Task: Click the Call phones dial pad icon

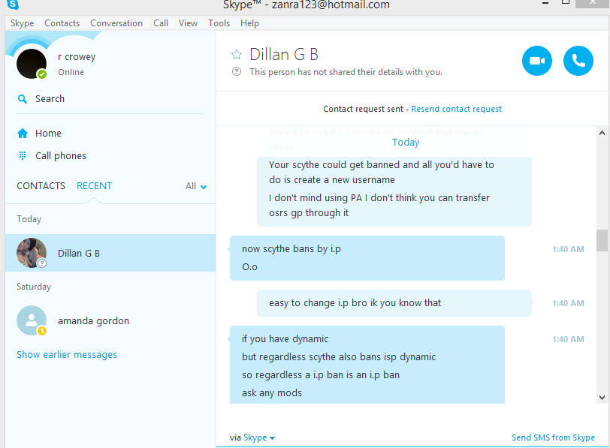Action: point(23,156)
